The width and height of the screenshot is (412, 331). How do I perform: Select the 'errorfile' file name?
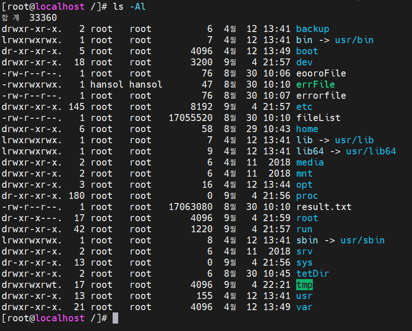coord(321,95)
